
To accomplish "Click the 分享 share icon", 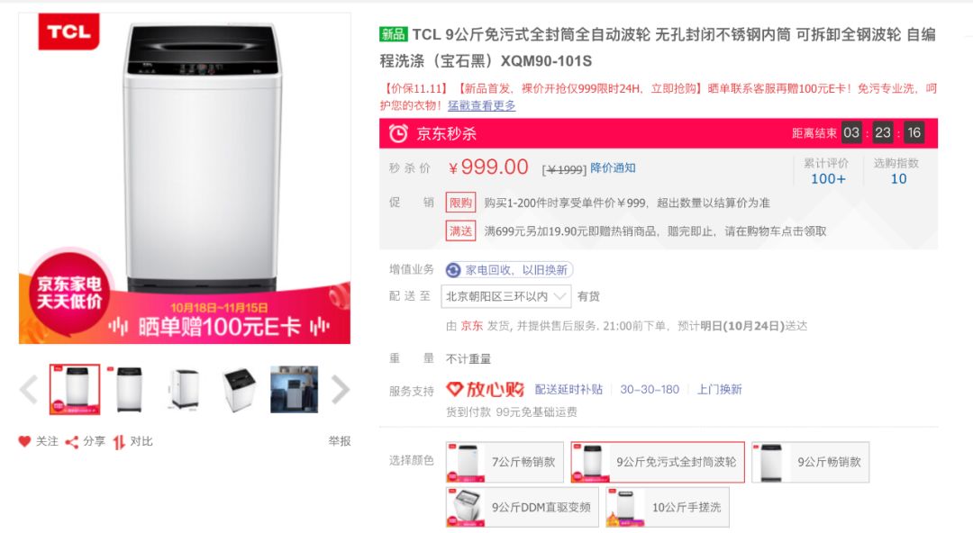I will coord(72,441).
